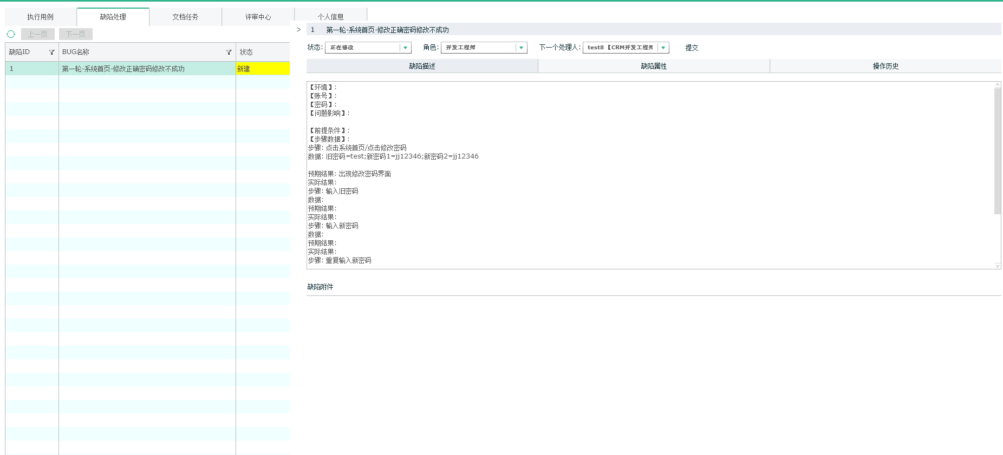1003x455 pixels.
Task: Switch to the 执行用例 tab
Action: point(41,17)
